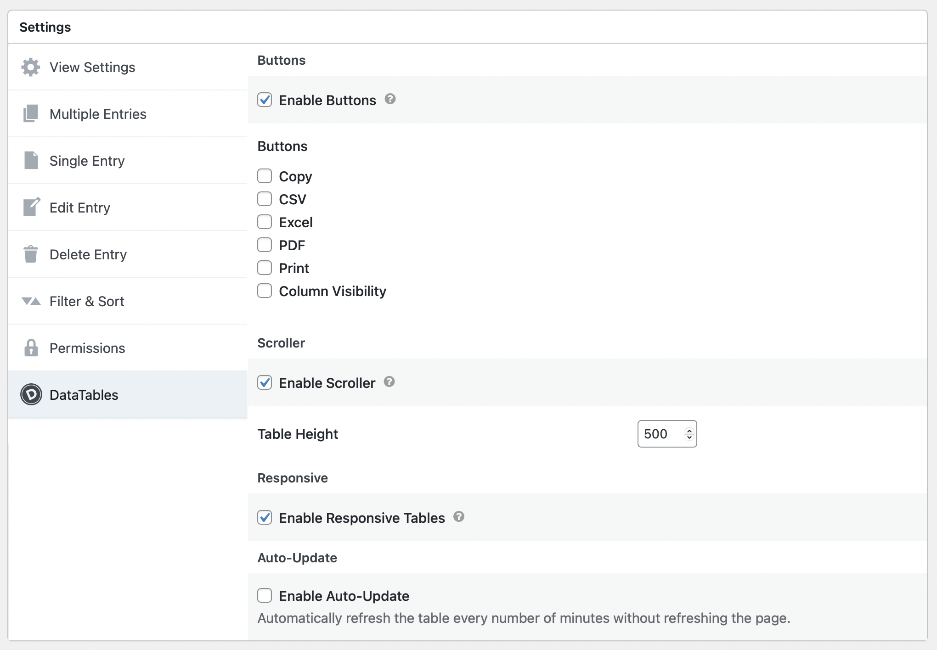This screenshot has height=650, width=937.
Task: Click the gear icon beside View Settings
Action: (31, 67)
